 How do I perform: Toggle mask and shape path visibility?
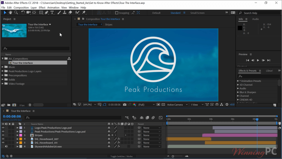point(104,105)
